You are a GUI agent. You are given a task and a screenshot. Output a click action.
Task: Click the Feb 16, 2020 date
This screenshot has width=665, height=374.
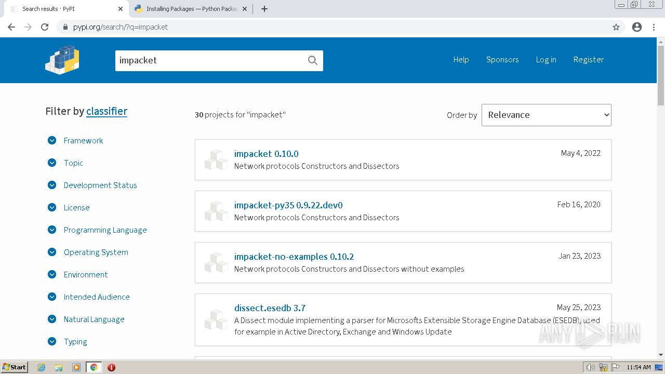[x=579, y=205]
